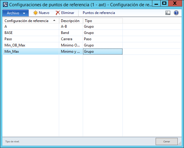This screenshot has width=184, height=148.
Task: Select the row named A
Action: click(92, 27)
